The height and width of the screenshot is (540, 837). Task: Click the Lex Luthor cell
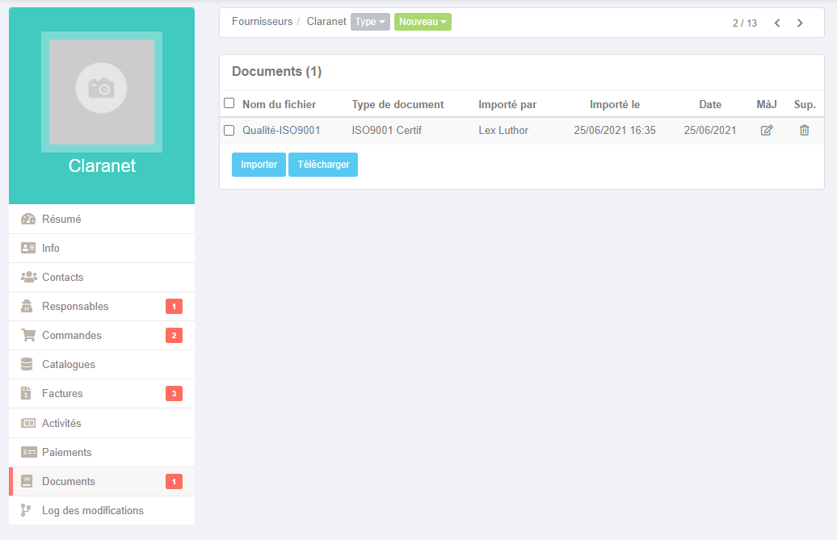click(x=503, y=130)
